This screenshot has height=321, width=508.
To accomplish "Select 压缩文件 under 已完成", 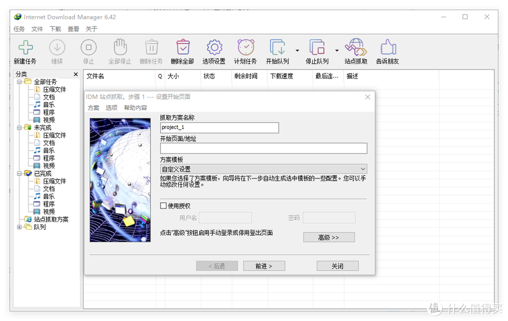I will (x=55, y=181).
